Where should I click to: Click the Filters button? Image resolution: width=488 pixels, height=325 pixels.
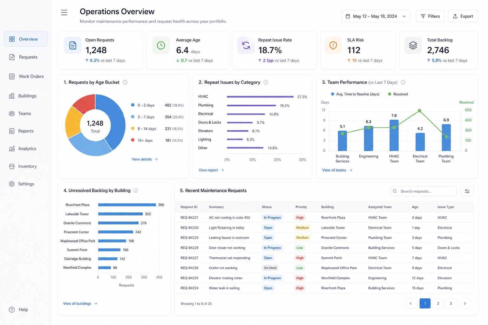(x=430, y=16)
